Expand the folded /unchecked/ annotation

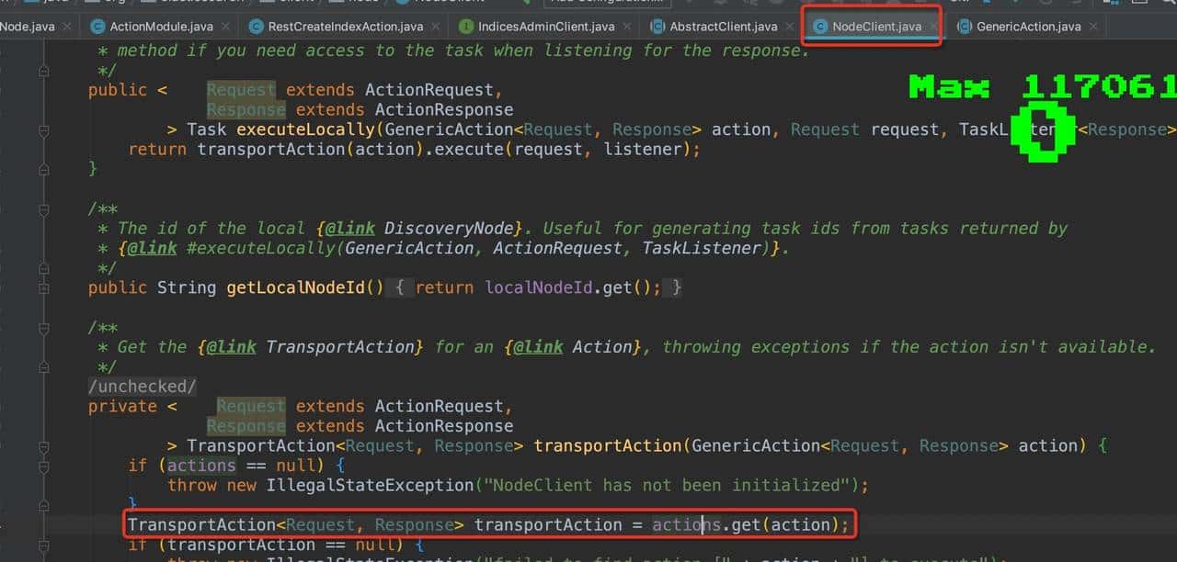(x=143, y=387)
